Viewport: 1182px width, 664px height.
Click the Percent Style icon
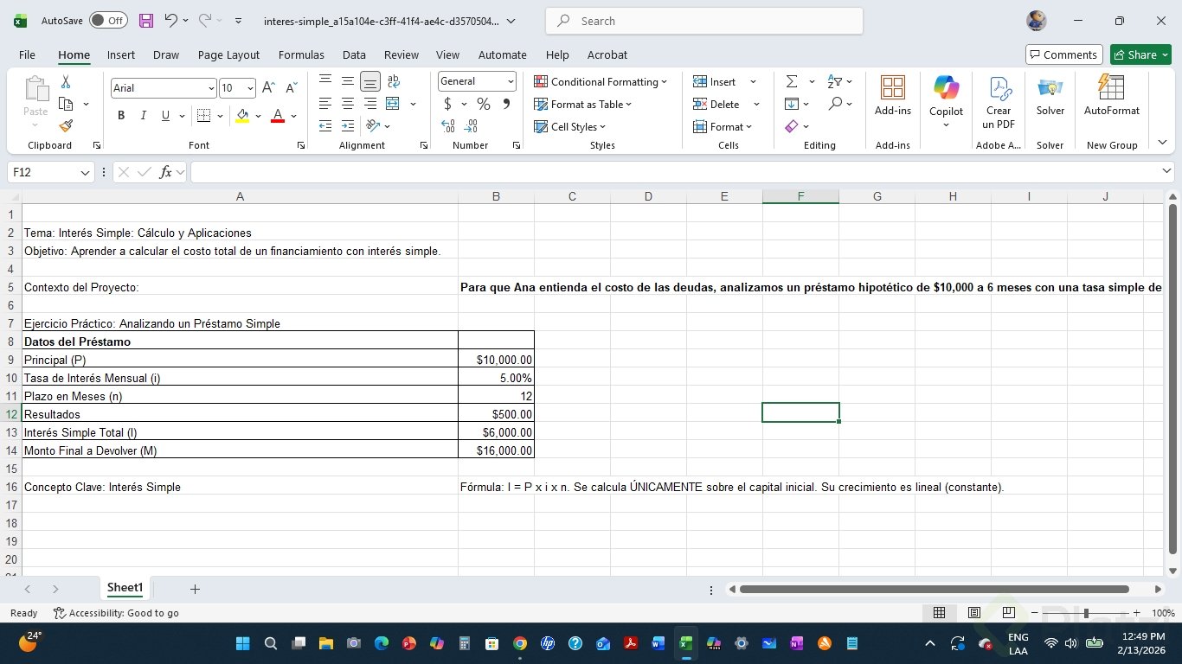(484, 104)
